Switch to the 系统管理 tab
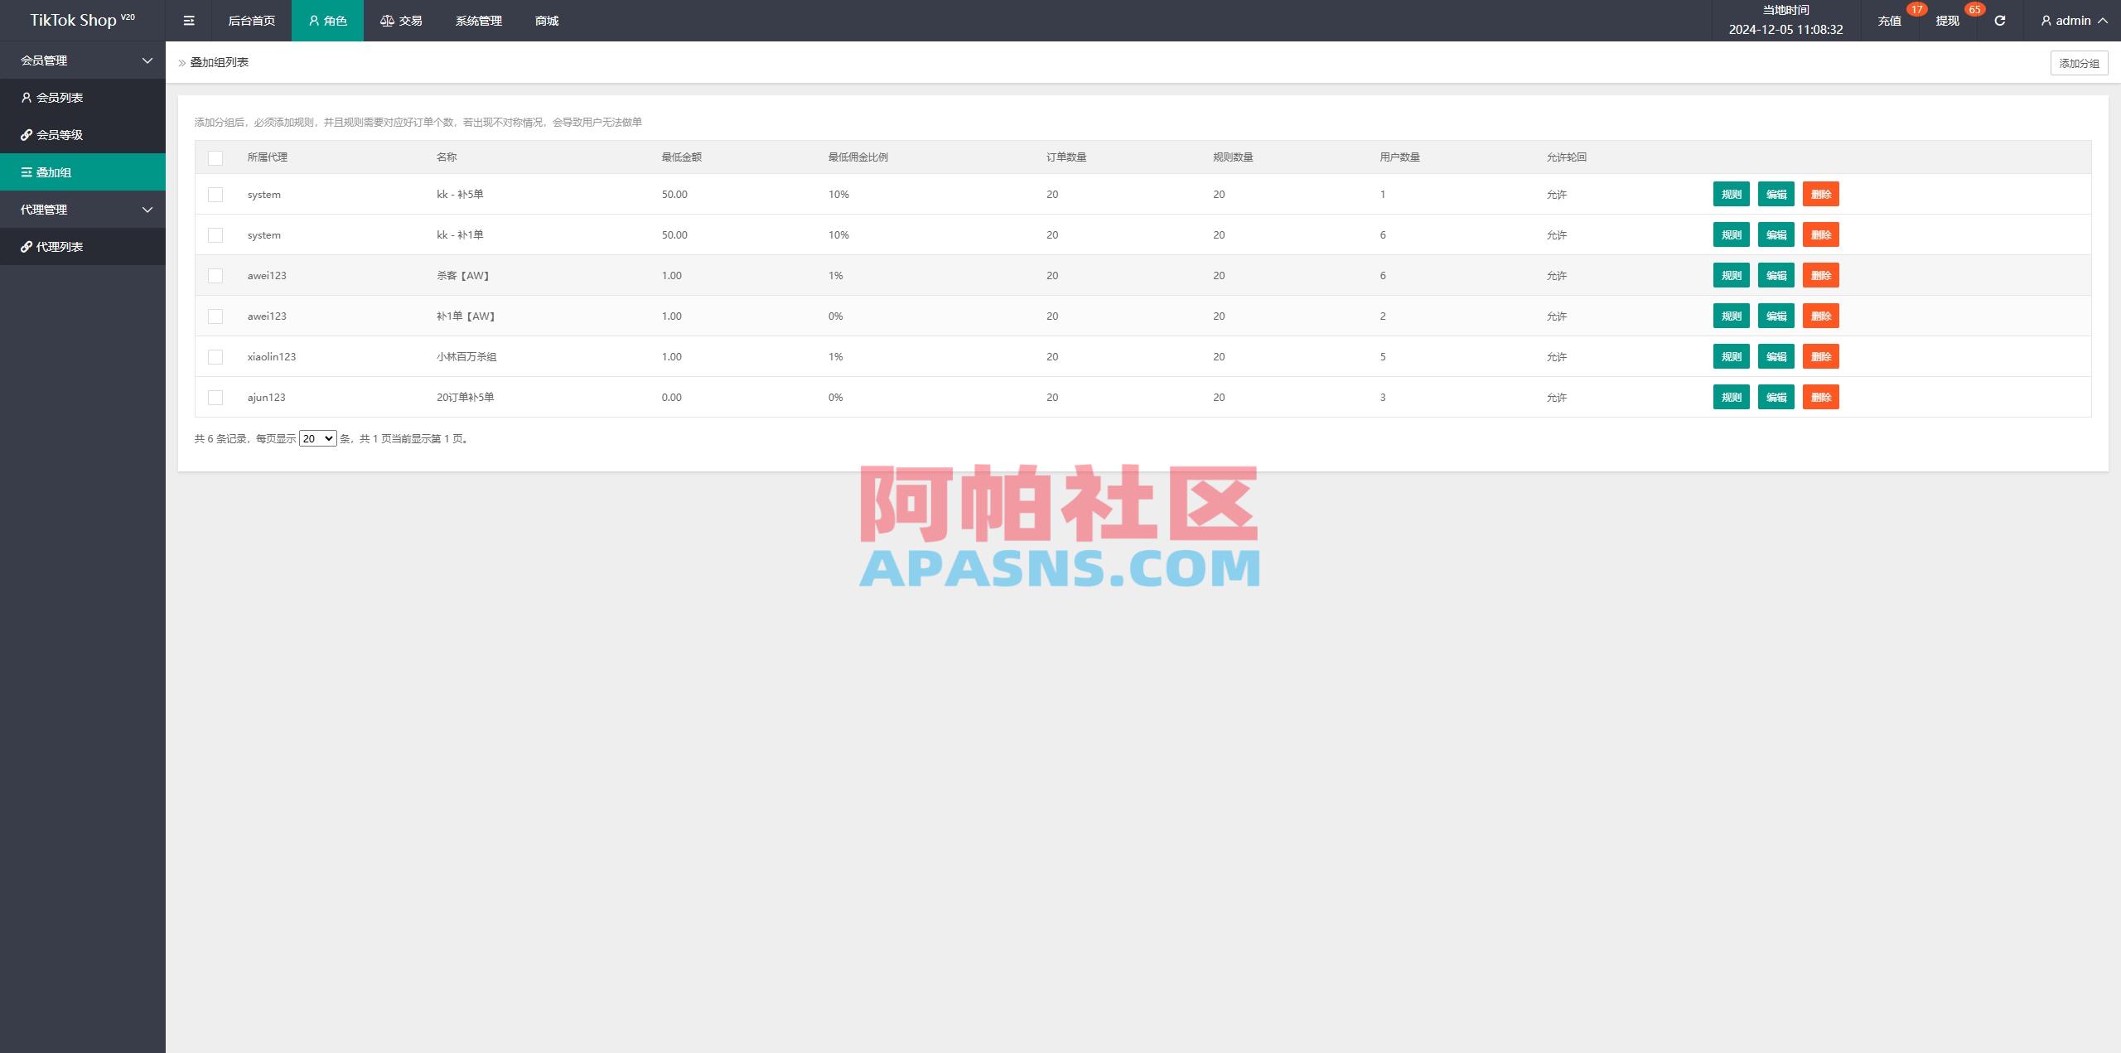The height and width of the screenshot is (1053, 2121). (477, 20)
